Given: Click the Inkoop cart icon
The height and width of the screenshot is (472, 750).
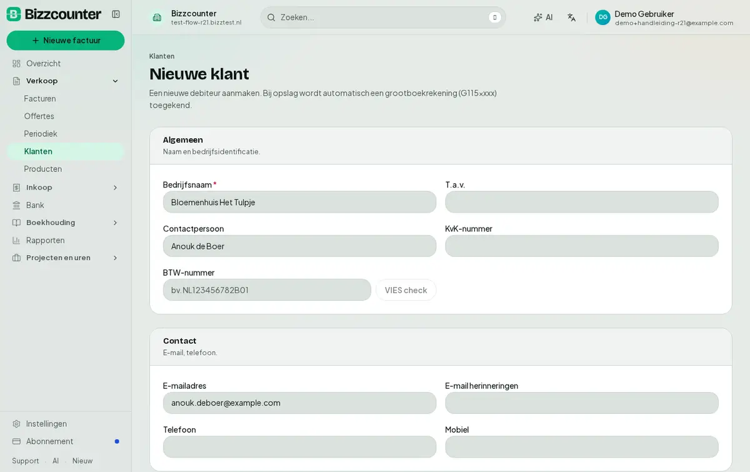Looking at the screenshot, I should [17, 187].
